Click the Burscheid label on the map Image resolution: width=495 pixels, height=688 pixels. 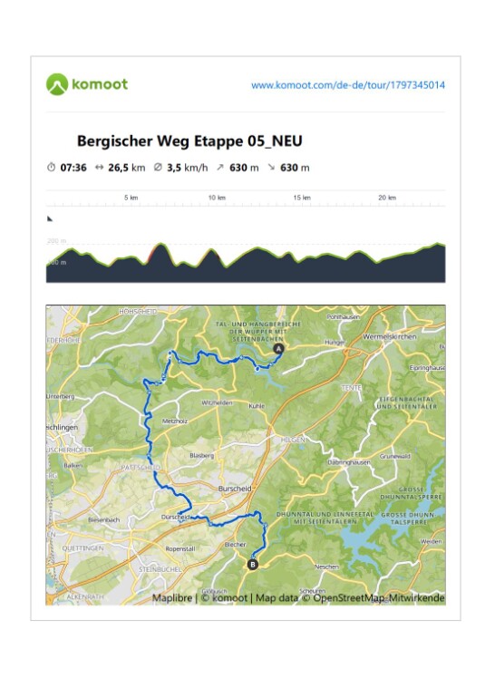(235, 489)
